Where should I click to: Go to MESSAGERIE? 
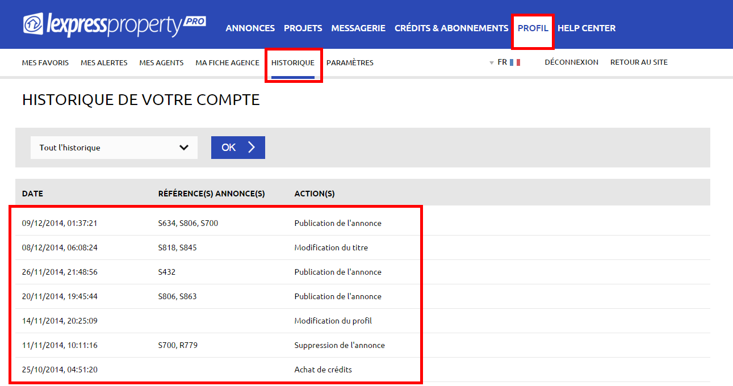[358, 28]
